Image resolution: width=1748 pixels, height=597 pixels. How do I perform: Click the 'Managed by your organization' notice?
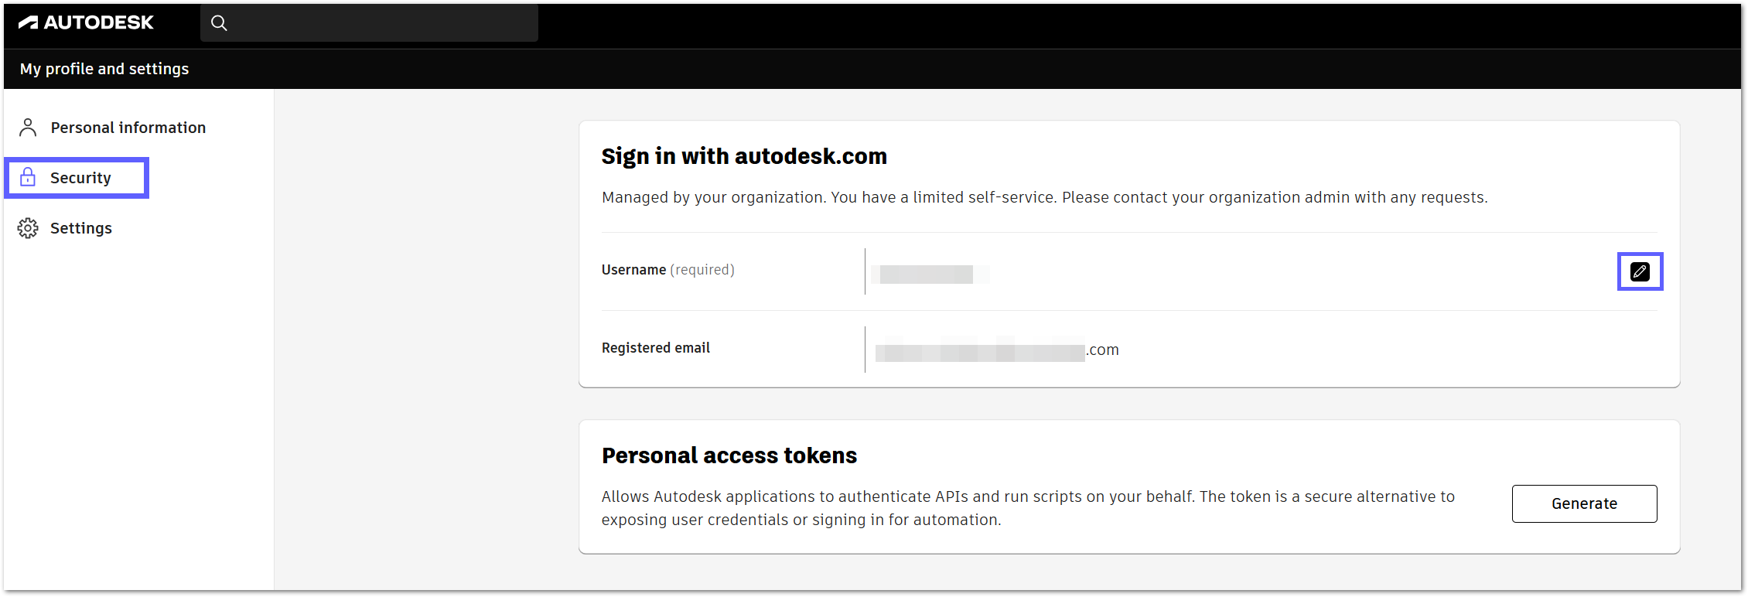click(1044, 197)
